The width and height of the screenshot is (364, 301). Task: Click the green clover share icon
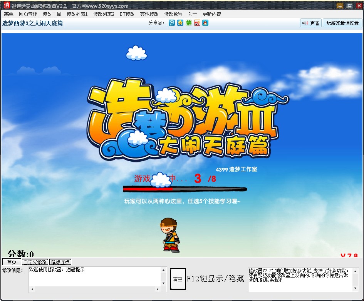(189, 23)
